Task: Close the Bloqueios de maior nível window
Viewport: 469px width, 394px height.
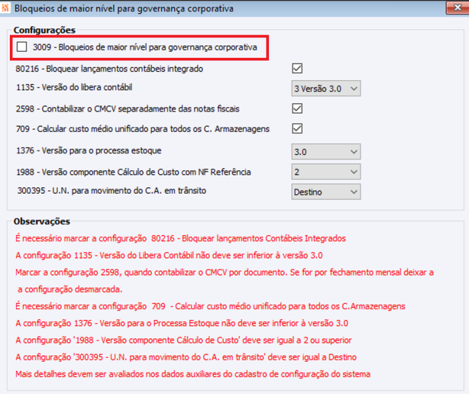Action: point(457,7)
